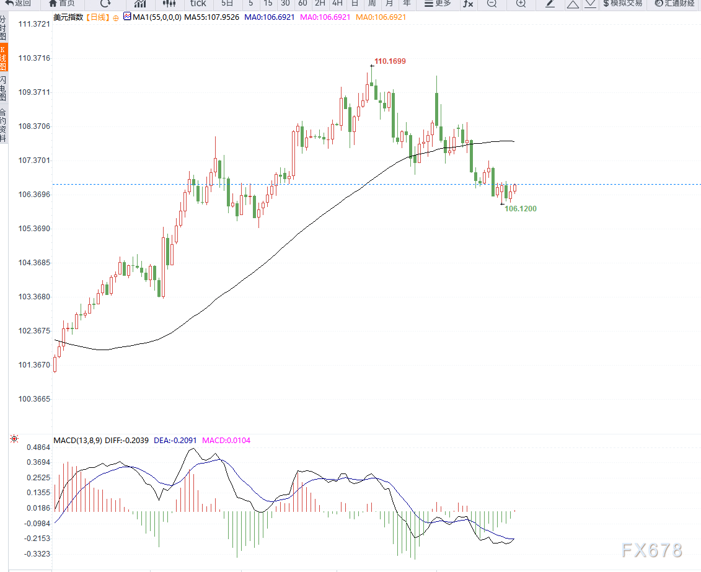Switch to the 4H timeframe tab
This screenshot has height=572, width=701.
[x=338, y=4]
